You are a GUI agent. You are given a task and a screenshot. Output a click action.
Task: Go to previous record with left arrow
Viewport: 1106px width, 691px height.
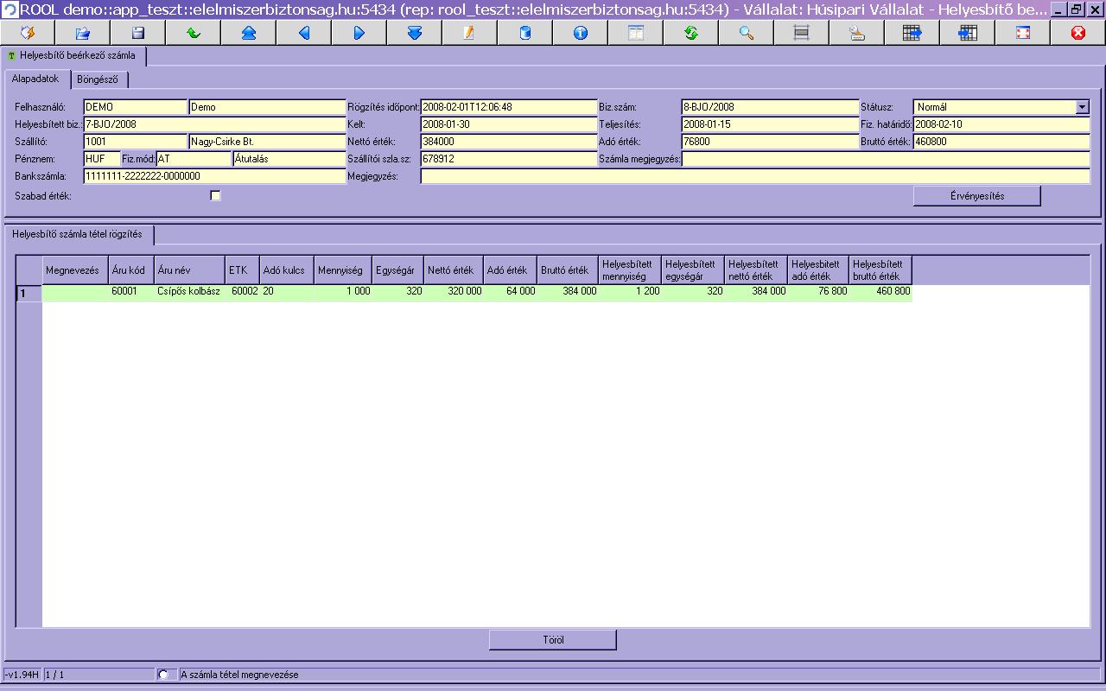coord(304,33)
